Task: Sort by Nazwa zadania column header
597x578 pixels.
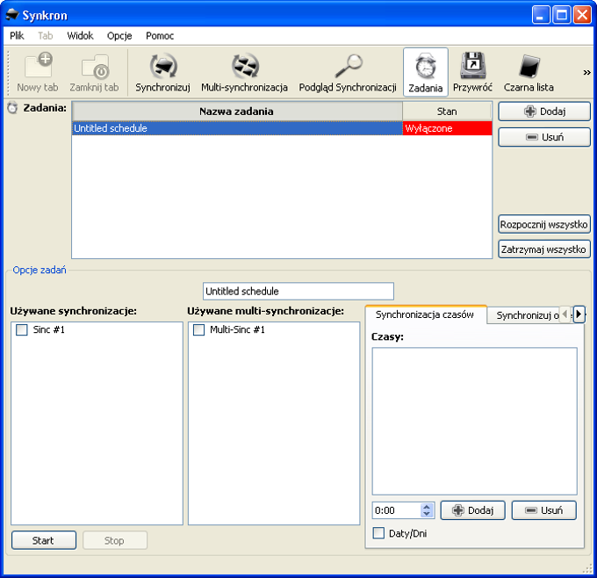Action: tap(237, 112)
